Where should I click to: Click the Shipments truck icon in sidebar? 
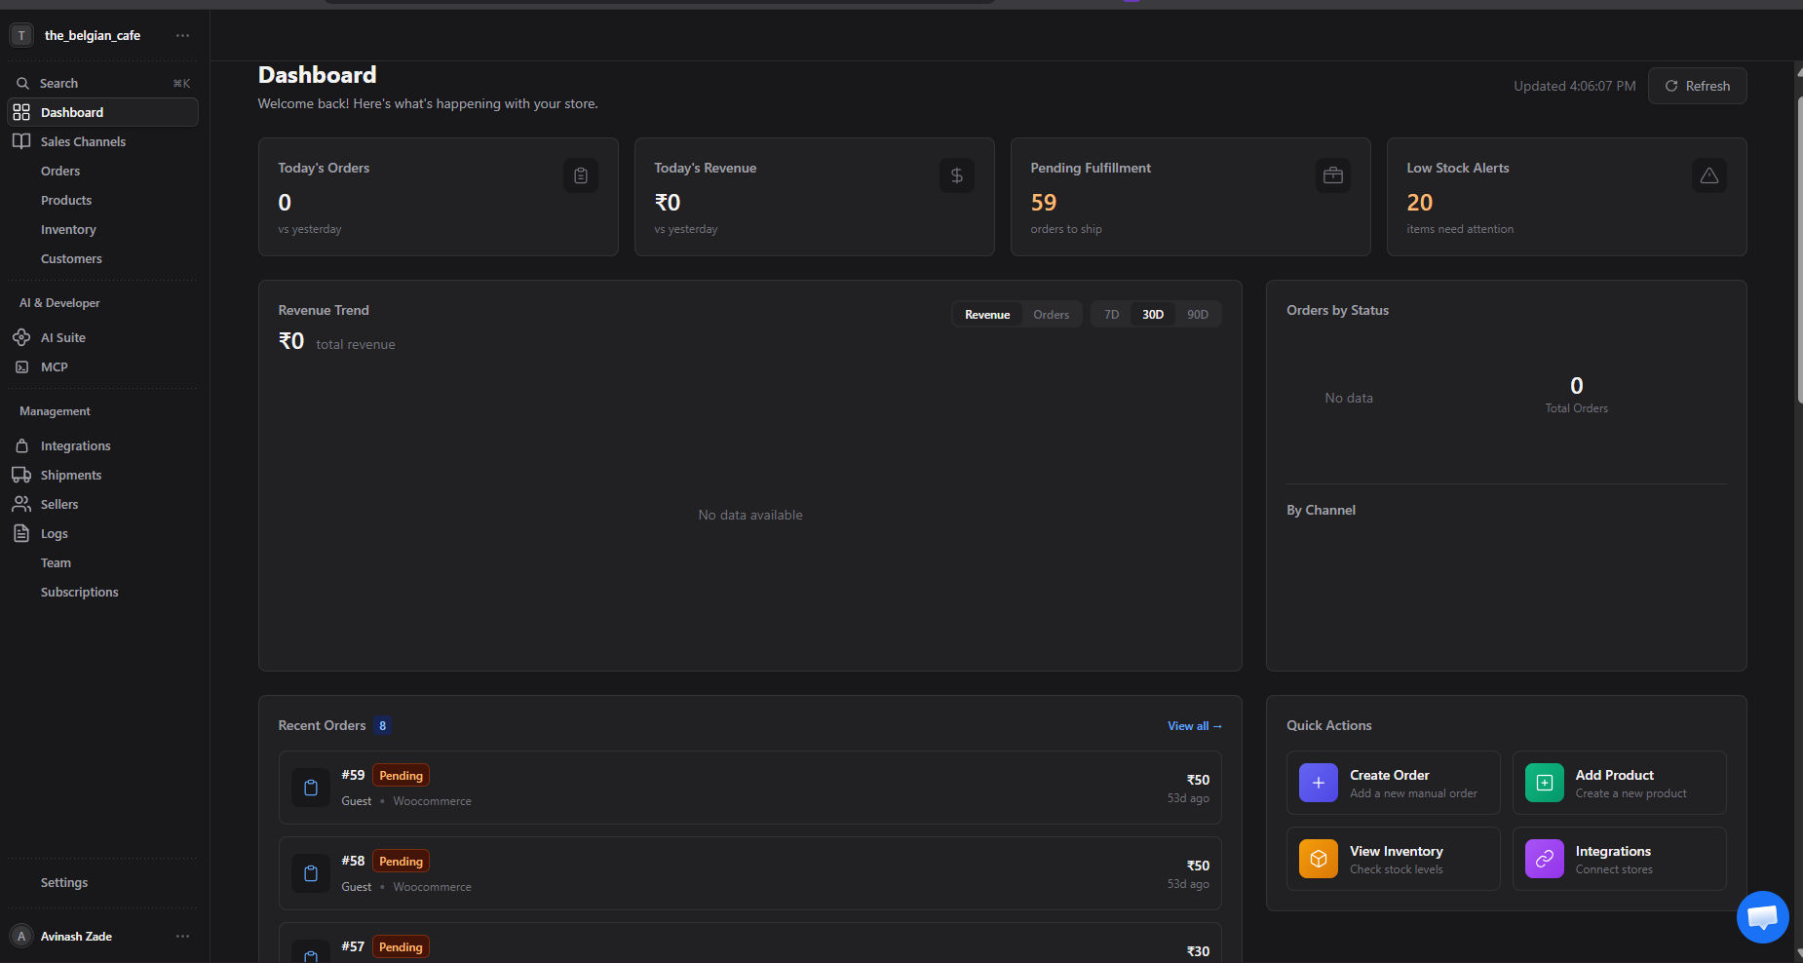tap(21, 475)
